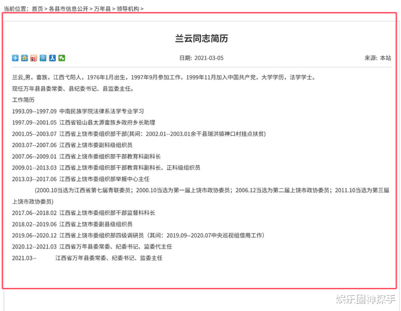Click the 1997.09--2001.05 铅山县 line
The image size is (401, 311).
[x=83, y=122]
